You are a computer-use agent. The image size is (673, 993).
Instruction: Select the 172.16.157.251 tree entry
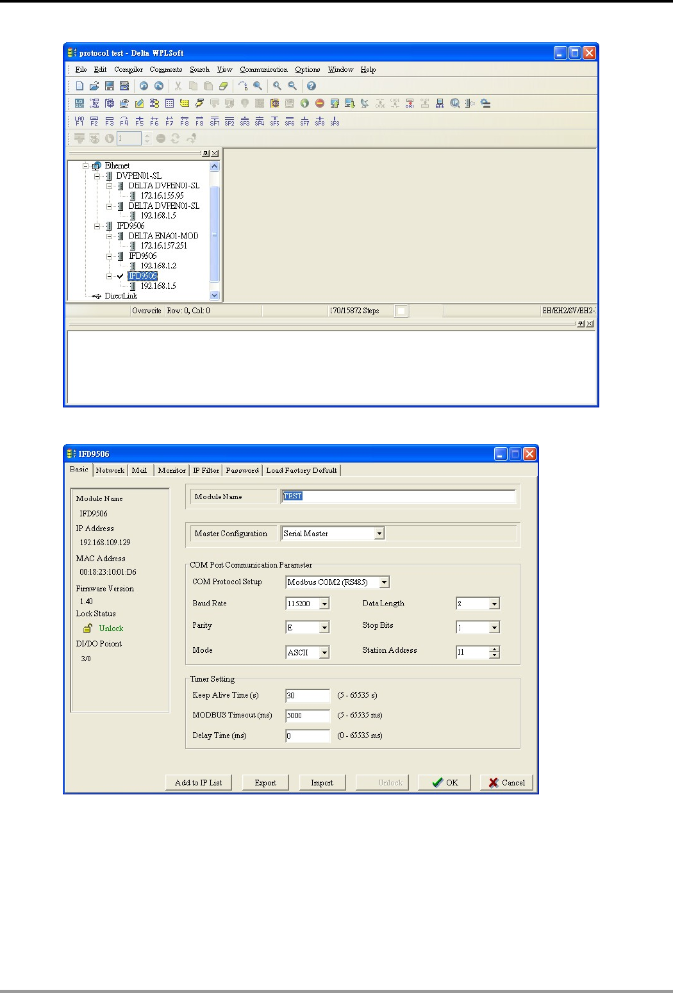coord(164,246)
